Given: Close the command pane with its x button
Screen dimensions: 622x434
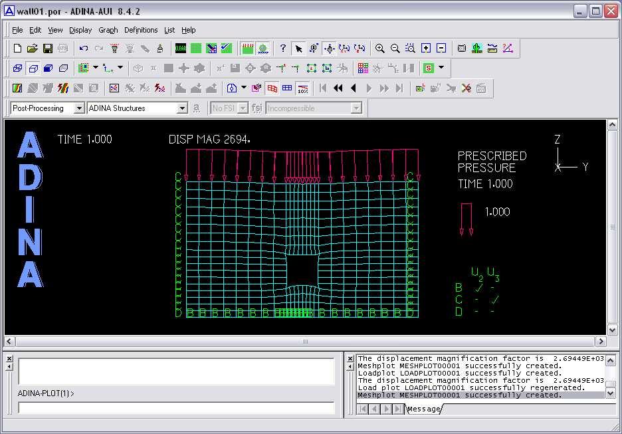Looking at the screenshot, I should tap(9, 358).
